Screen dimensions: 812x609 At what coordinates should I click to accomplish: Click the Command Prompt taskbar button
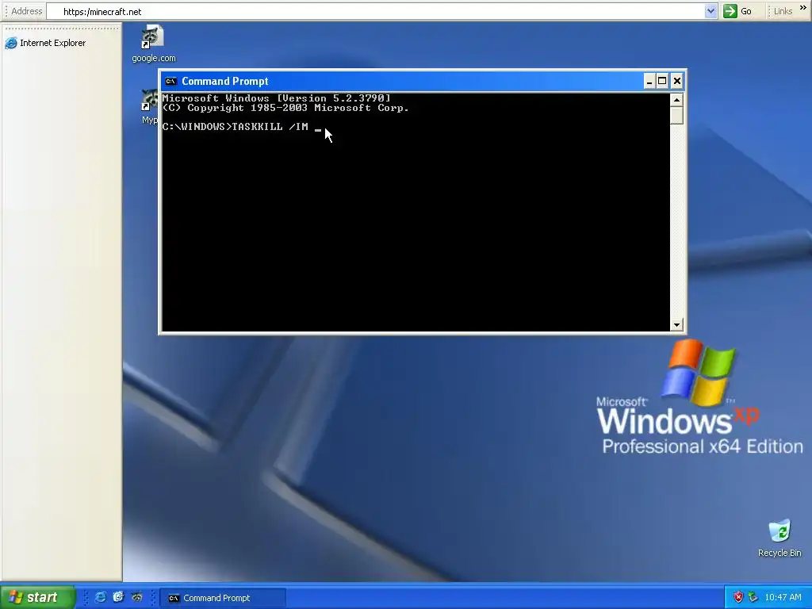[223, 598]
